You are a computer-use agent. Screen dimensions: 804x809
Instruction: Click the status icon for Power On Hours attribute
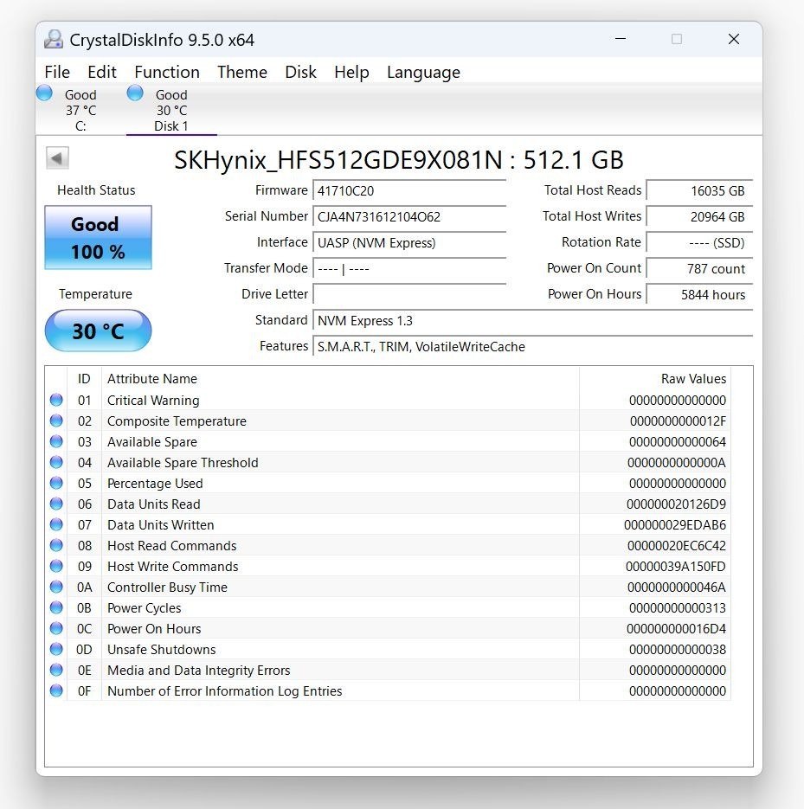click(56, 628)
